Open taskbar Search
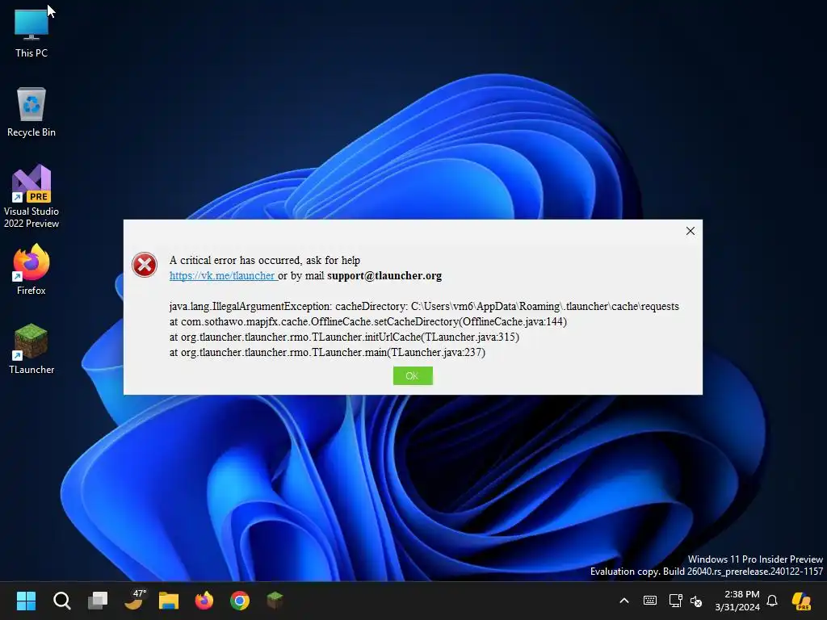The height and width of the screenshot is (620, 827). click(61, 601)
